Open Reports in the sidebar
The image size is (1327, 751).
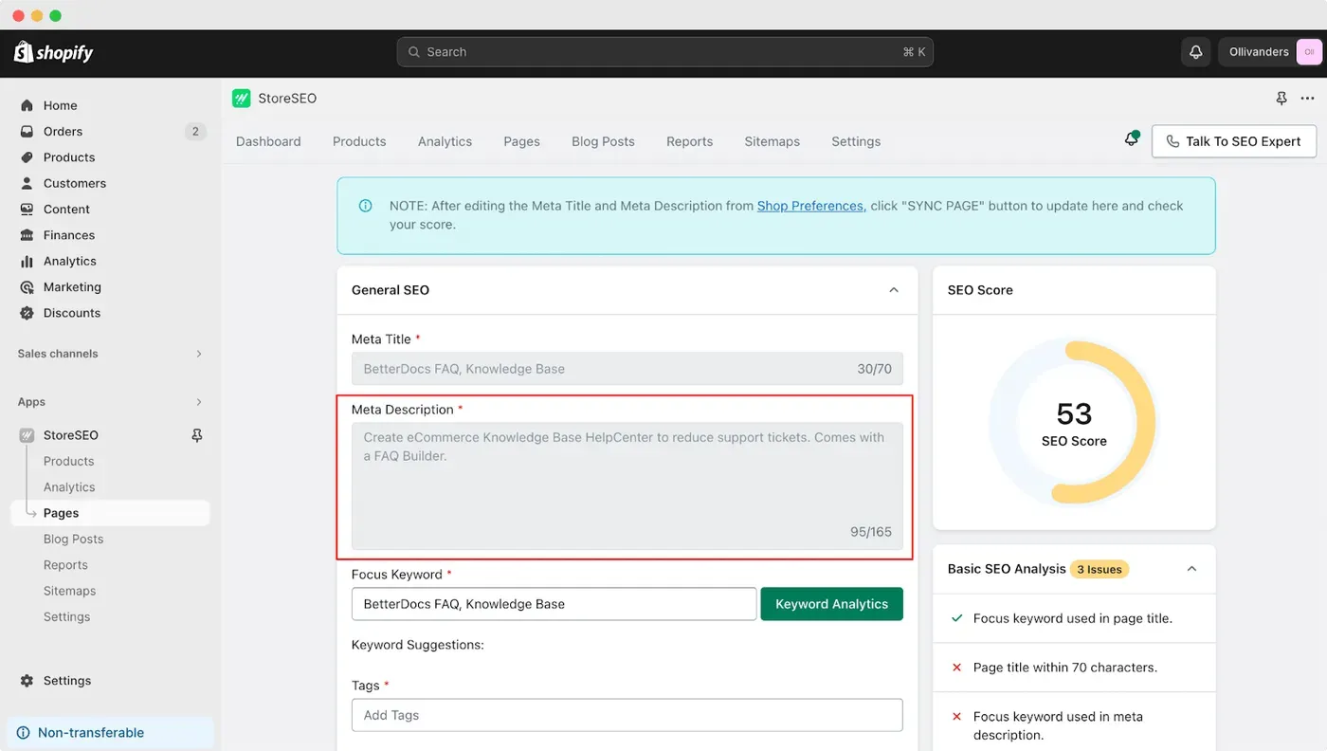[x=65, y=565]
